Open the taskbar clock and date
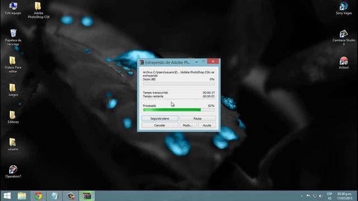 345,196
